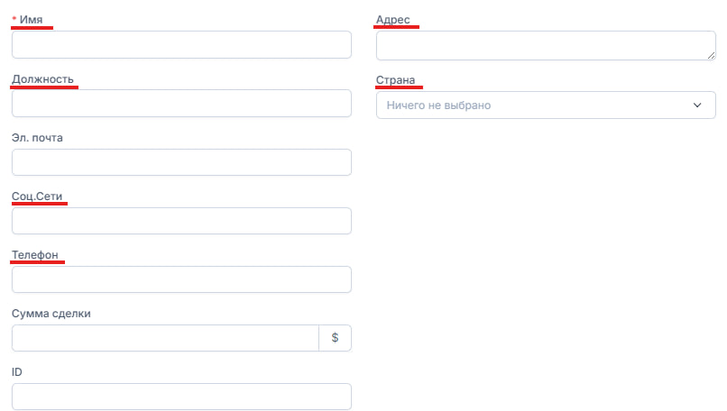Screen dimensions: 727x411
Task: Expand the Страна dropdown chevron
Action: pyautogui.click(x=697, y=105)
